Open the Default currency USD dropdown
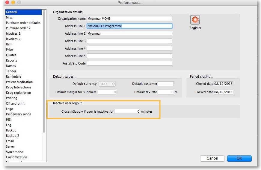 pyautogui.click(x=108, y=84)
